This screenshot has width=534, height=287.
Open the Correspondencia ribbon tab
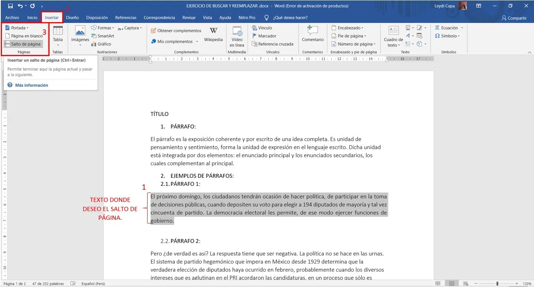tap(159, 17)
